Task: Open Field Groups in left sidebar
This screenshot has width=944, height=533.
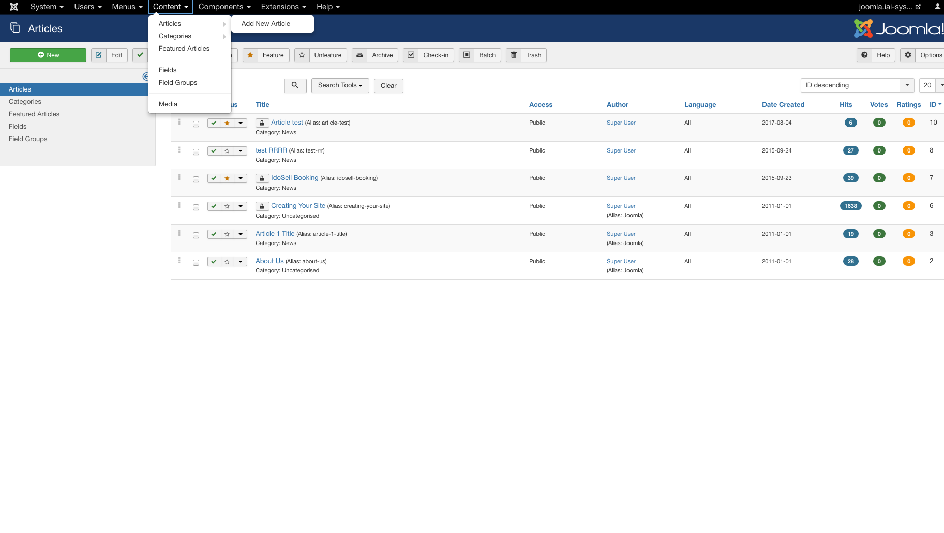Action: [x=28, y=139]
